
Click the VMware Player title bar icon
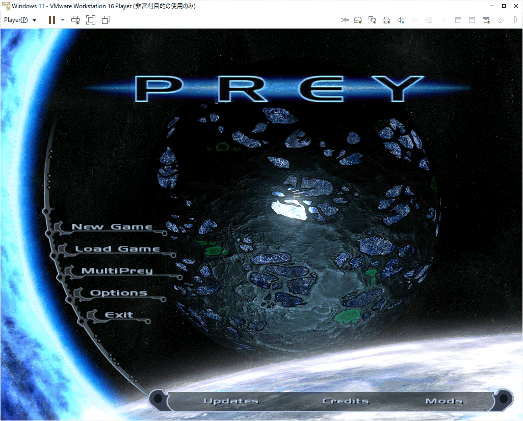click(6, 6)
